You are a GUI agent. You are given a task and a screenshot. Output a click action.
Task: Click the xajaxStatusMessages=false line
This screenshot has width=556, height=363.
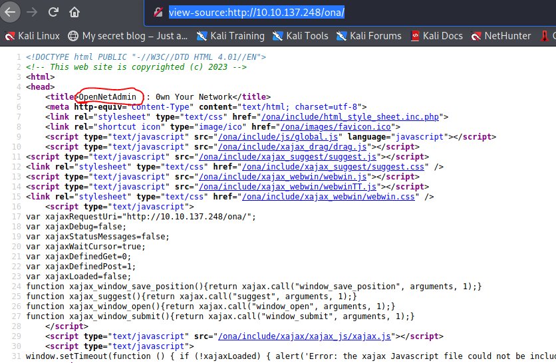pos(98,237)
